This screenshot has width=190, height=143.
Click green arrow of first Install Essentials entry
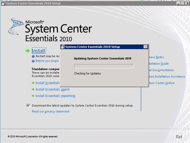pos(33,83)
